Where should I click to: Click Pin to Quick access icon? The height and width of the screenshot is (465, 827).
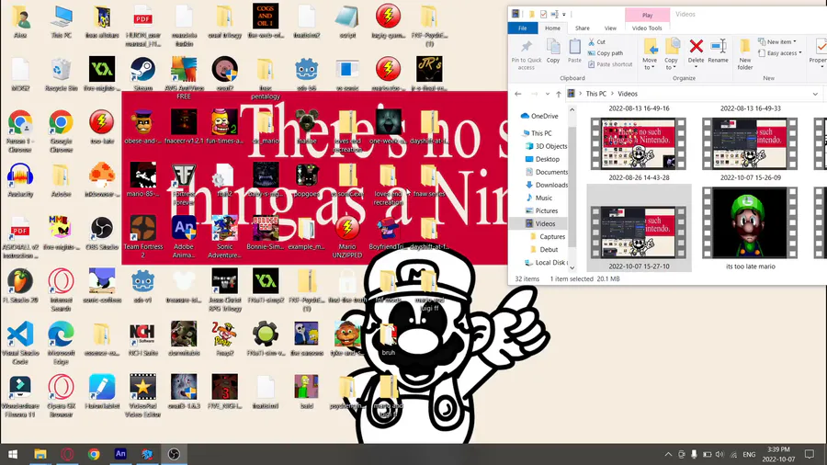click(x=527, y=46)
